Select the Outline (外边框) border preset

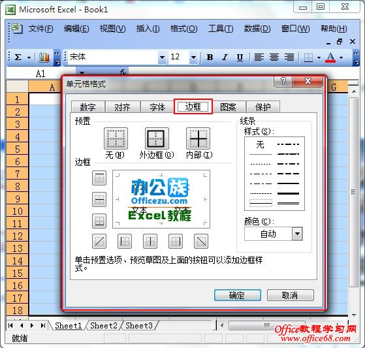pos(157,138)
